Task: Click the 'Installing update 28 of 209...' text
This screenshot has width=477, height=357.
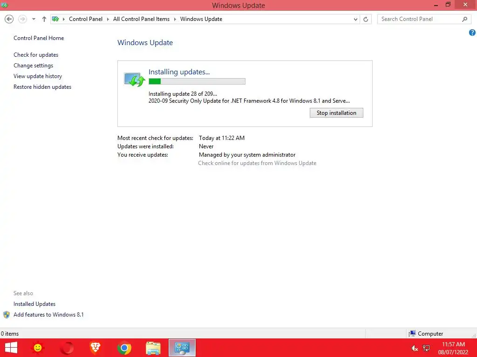Action: click(183, 94)
